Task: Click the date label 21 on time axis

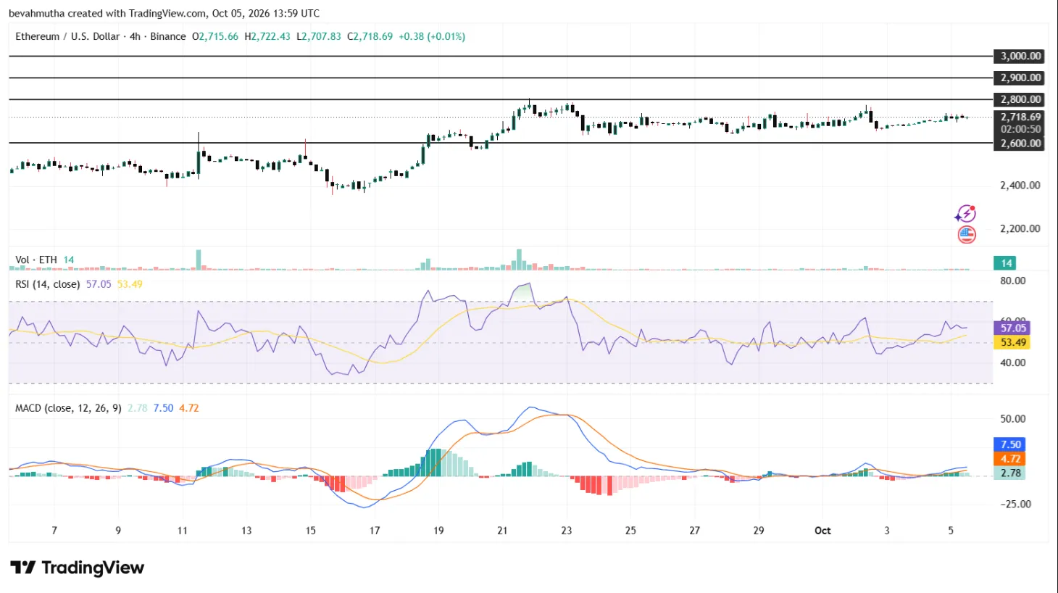Action: click(x=502, y=531)
